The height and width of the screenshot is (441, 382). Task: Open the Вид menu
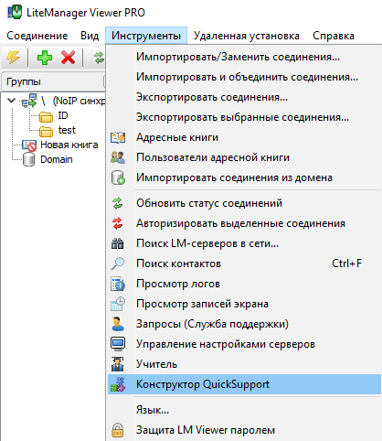tap(90, 36)
